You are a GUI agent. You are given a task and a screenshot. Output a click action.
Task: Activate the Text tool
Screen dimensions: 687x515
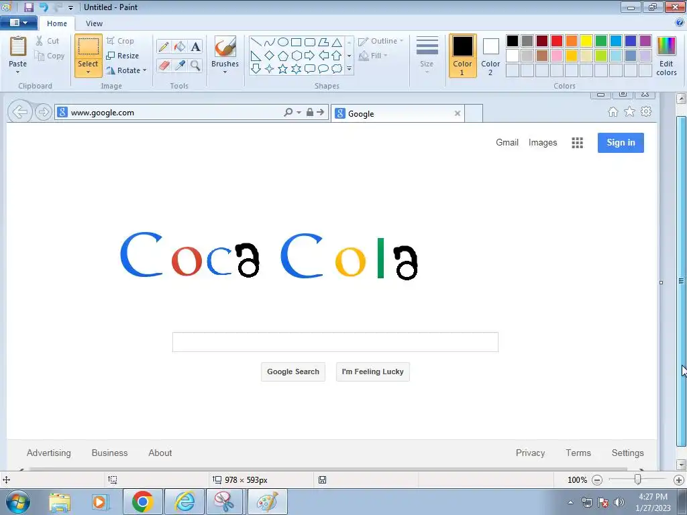coord(195,46)
